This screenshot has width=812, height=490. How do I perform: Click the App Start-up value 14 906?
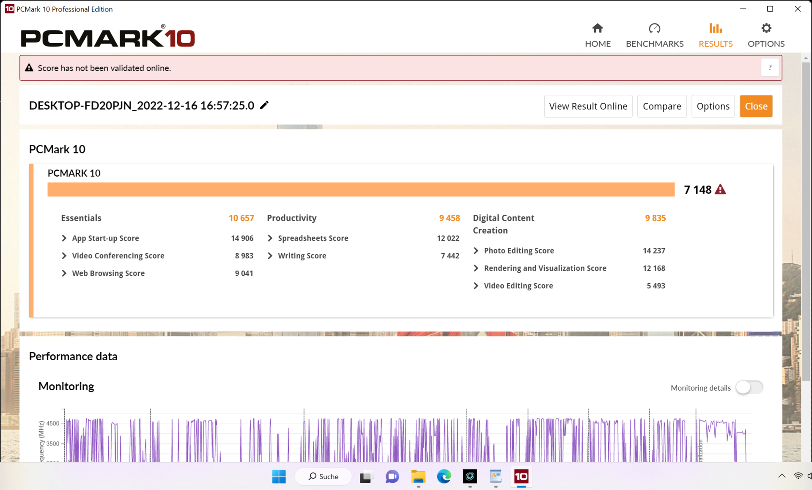click(242, 238)
